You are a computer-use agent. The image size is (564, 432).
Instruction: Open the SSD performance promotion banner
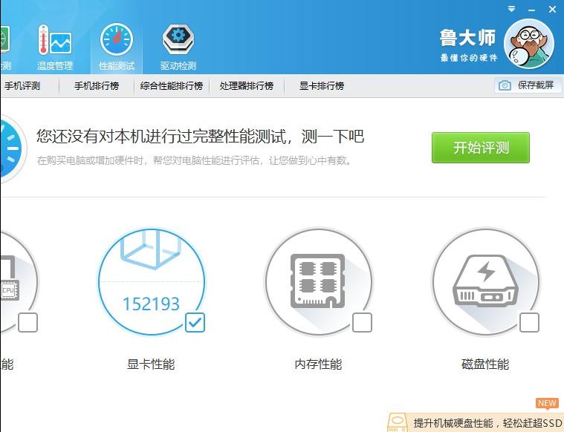click(x=476, y=422)
